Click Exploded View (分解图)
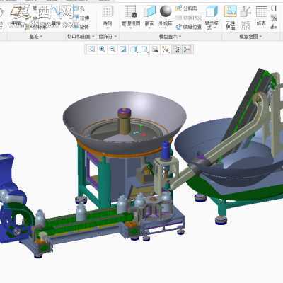283x283 pixels. tap(187, 8)
